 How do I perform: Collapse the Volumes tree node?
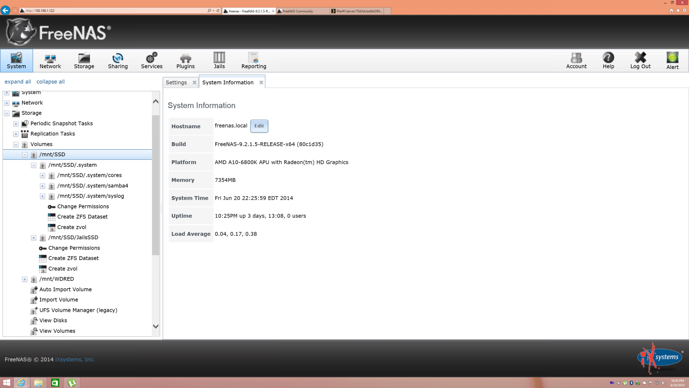pos(16,144)
